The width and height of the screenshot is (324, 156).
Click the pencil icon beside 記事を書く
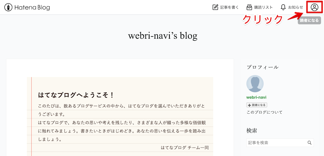tap(215, 7)
